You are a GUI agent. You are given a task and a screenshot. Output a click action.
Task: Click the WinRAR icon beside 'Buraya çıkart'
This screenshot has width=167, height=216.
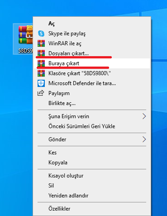point(41,63)
